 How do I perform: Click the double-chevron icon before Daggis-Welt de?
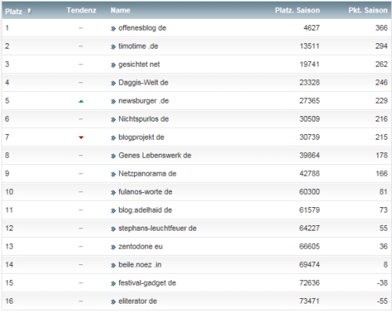(x=113, y=83)
